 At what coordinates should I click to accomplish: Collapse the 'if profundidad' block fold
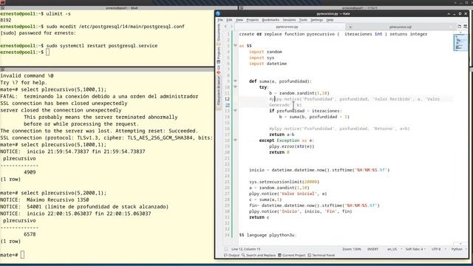pyautogui.click(x=235, y=111)
